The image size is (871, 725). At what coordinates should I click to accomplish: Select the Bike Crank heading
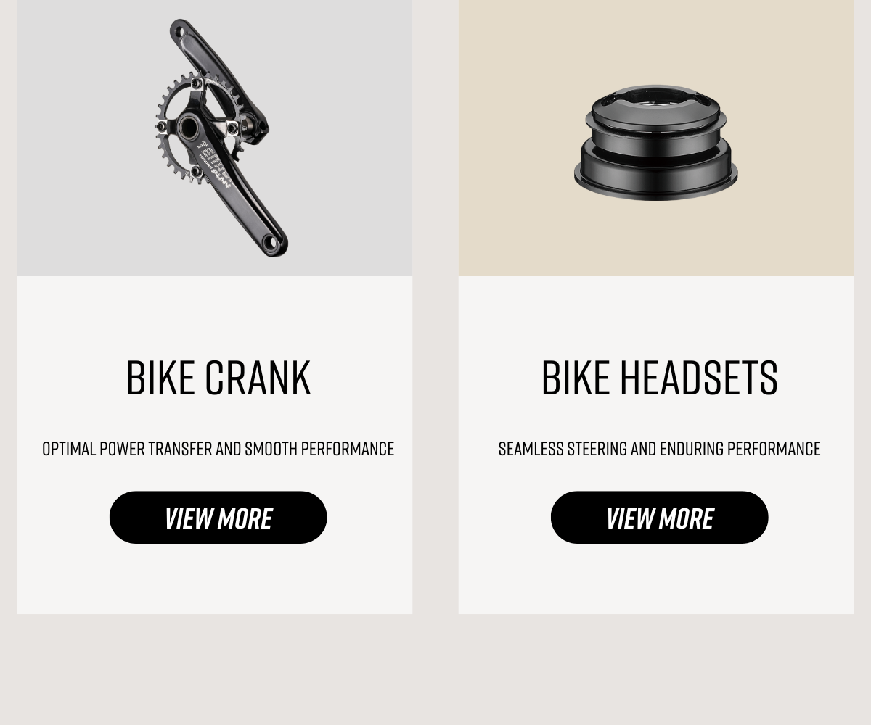coord(218,378)
